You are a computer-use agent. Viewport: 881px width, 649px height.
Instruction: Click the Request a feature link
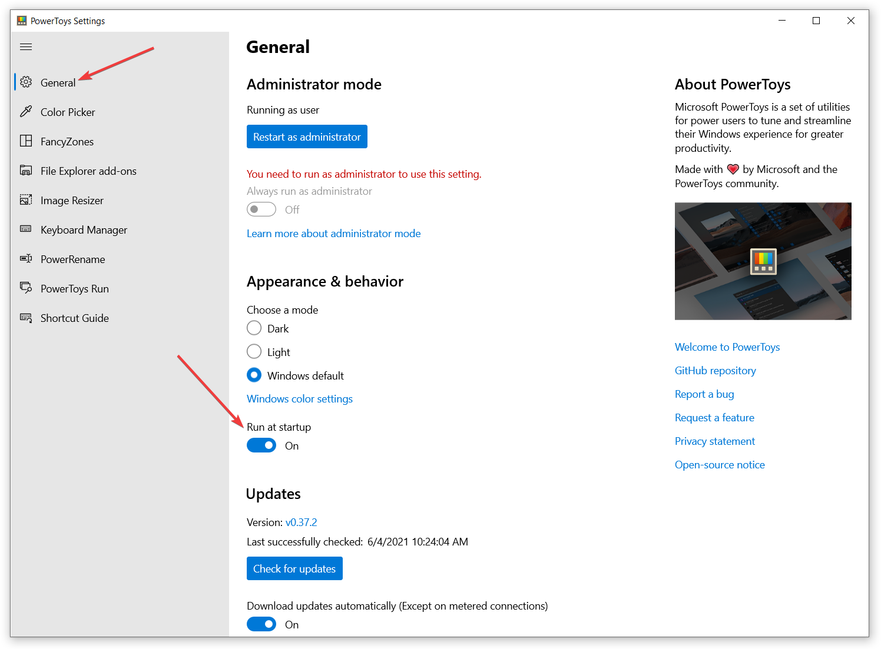click(x=714, y=418)
